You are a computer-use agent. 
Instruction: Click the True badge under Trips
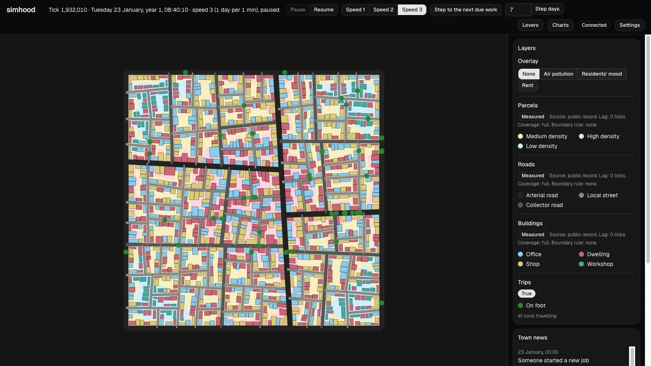coord(526,294)
